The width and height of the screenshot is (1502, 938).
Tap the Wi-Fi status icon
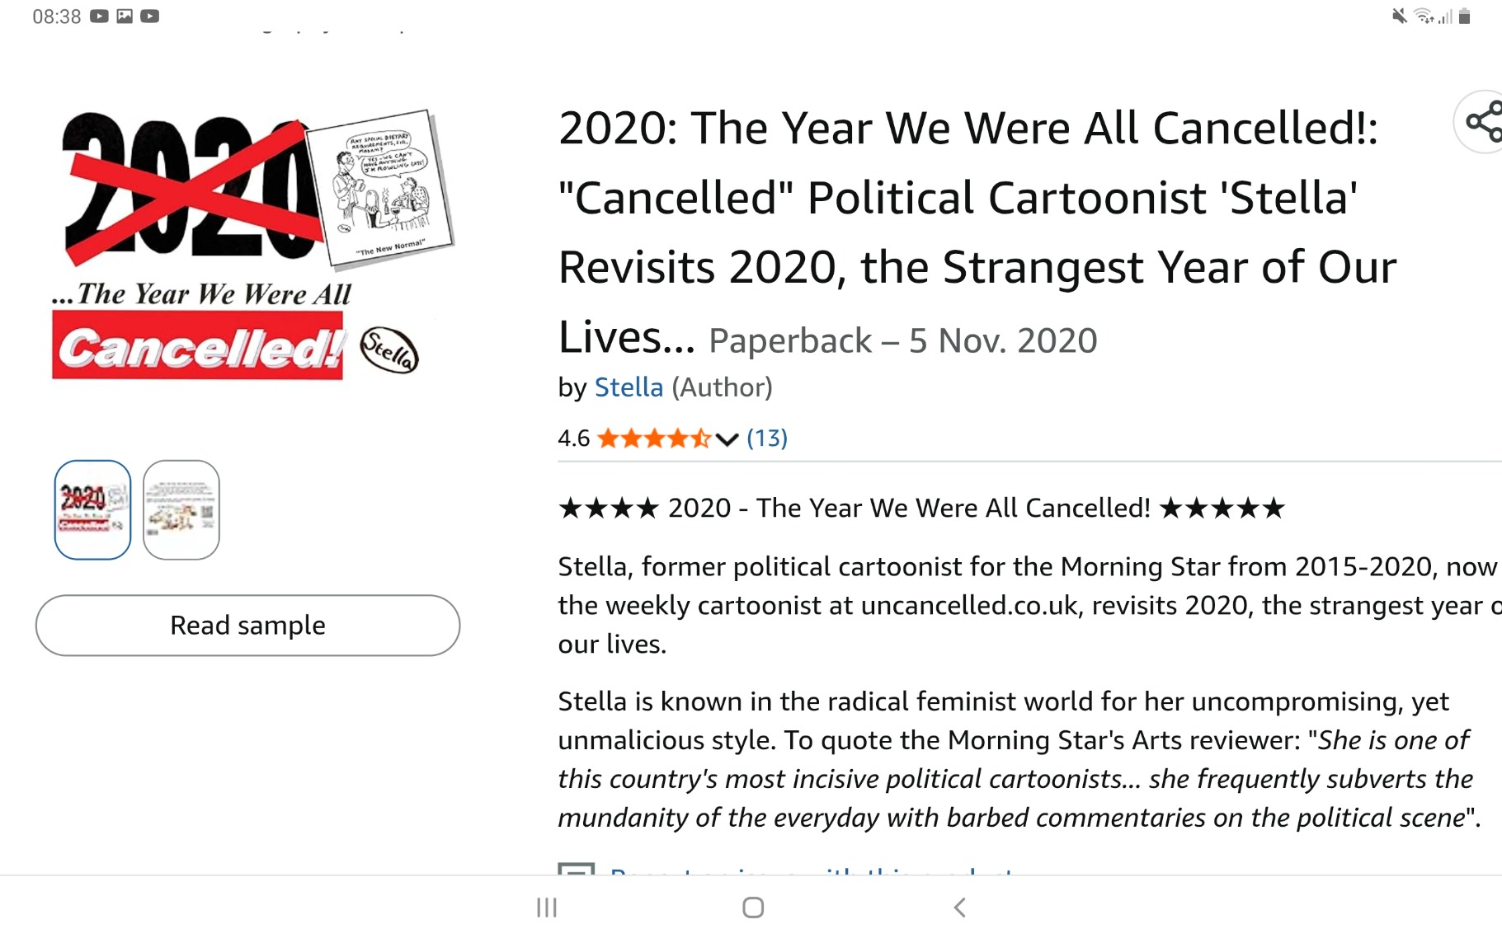point(1423,16)
